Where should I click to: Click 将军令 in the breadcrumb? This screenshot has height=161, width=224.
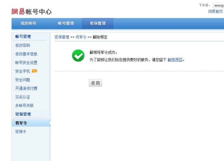[x=81, y=37]
